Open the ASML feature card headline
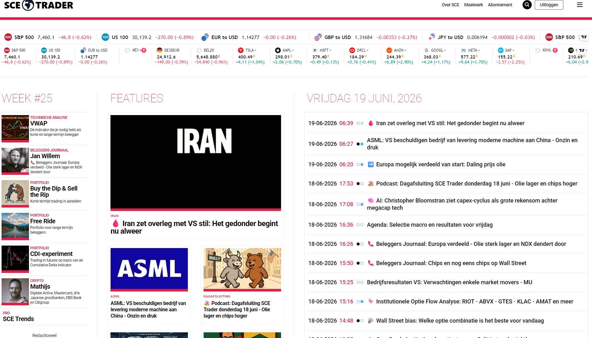 tap(148, 309)
